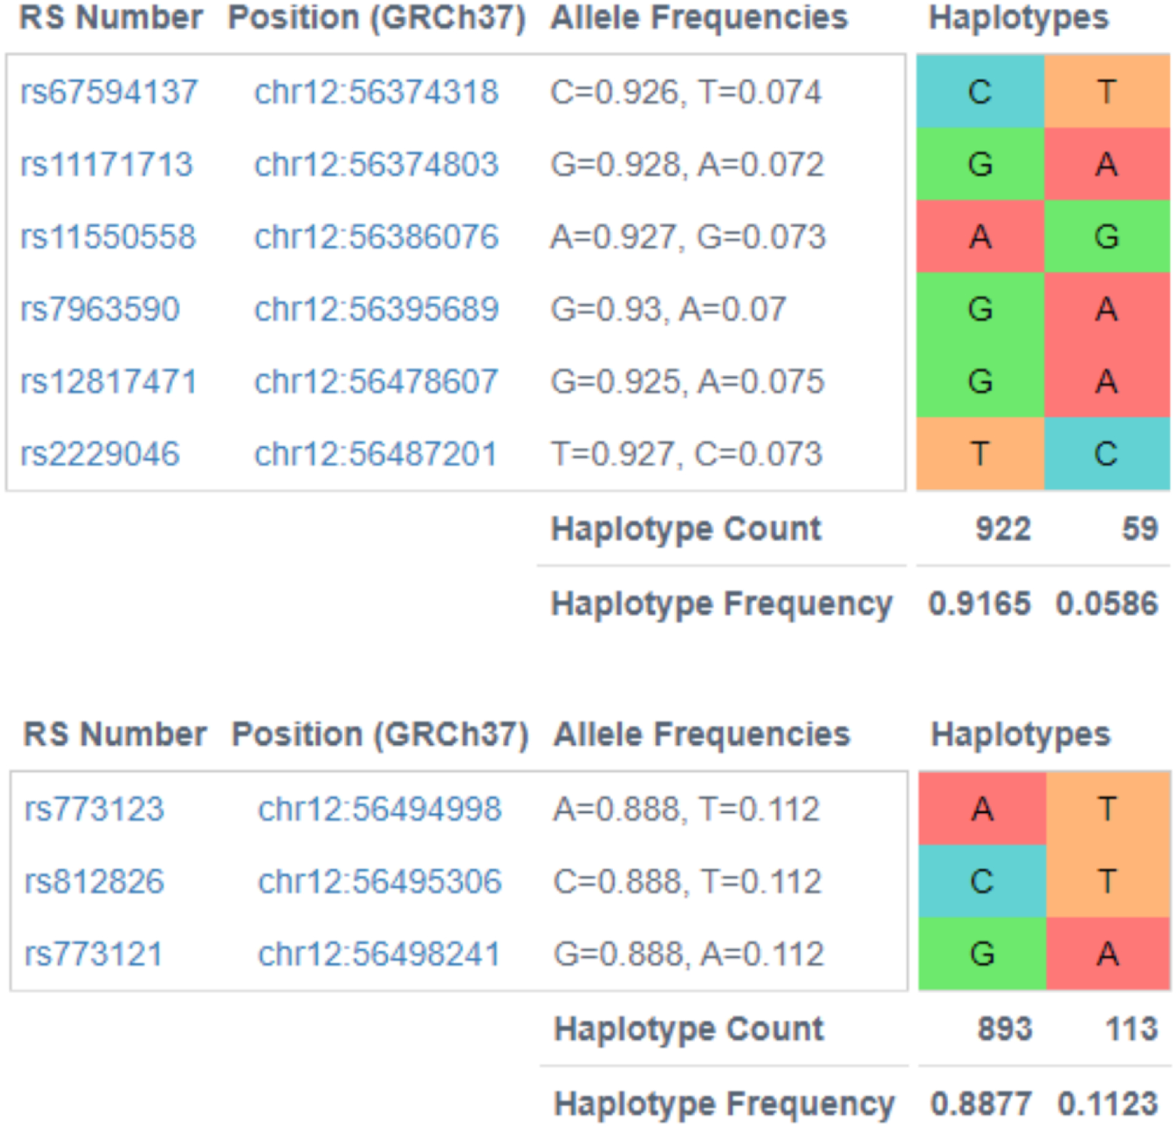Click the red A cell for rs773123
Image resolution: width=1176 pixels, height=1127 pixels.
(x=982, y=809)
